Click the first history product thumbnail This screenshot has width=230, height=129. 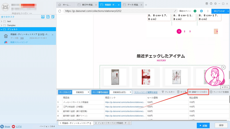[115, 77]
